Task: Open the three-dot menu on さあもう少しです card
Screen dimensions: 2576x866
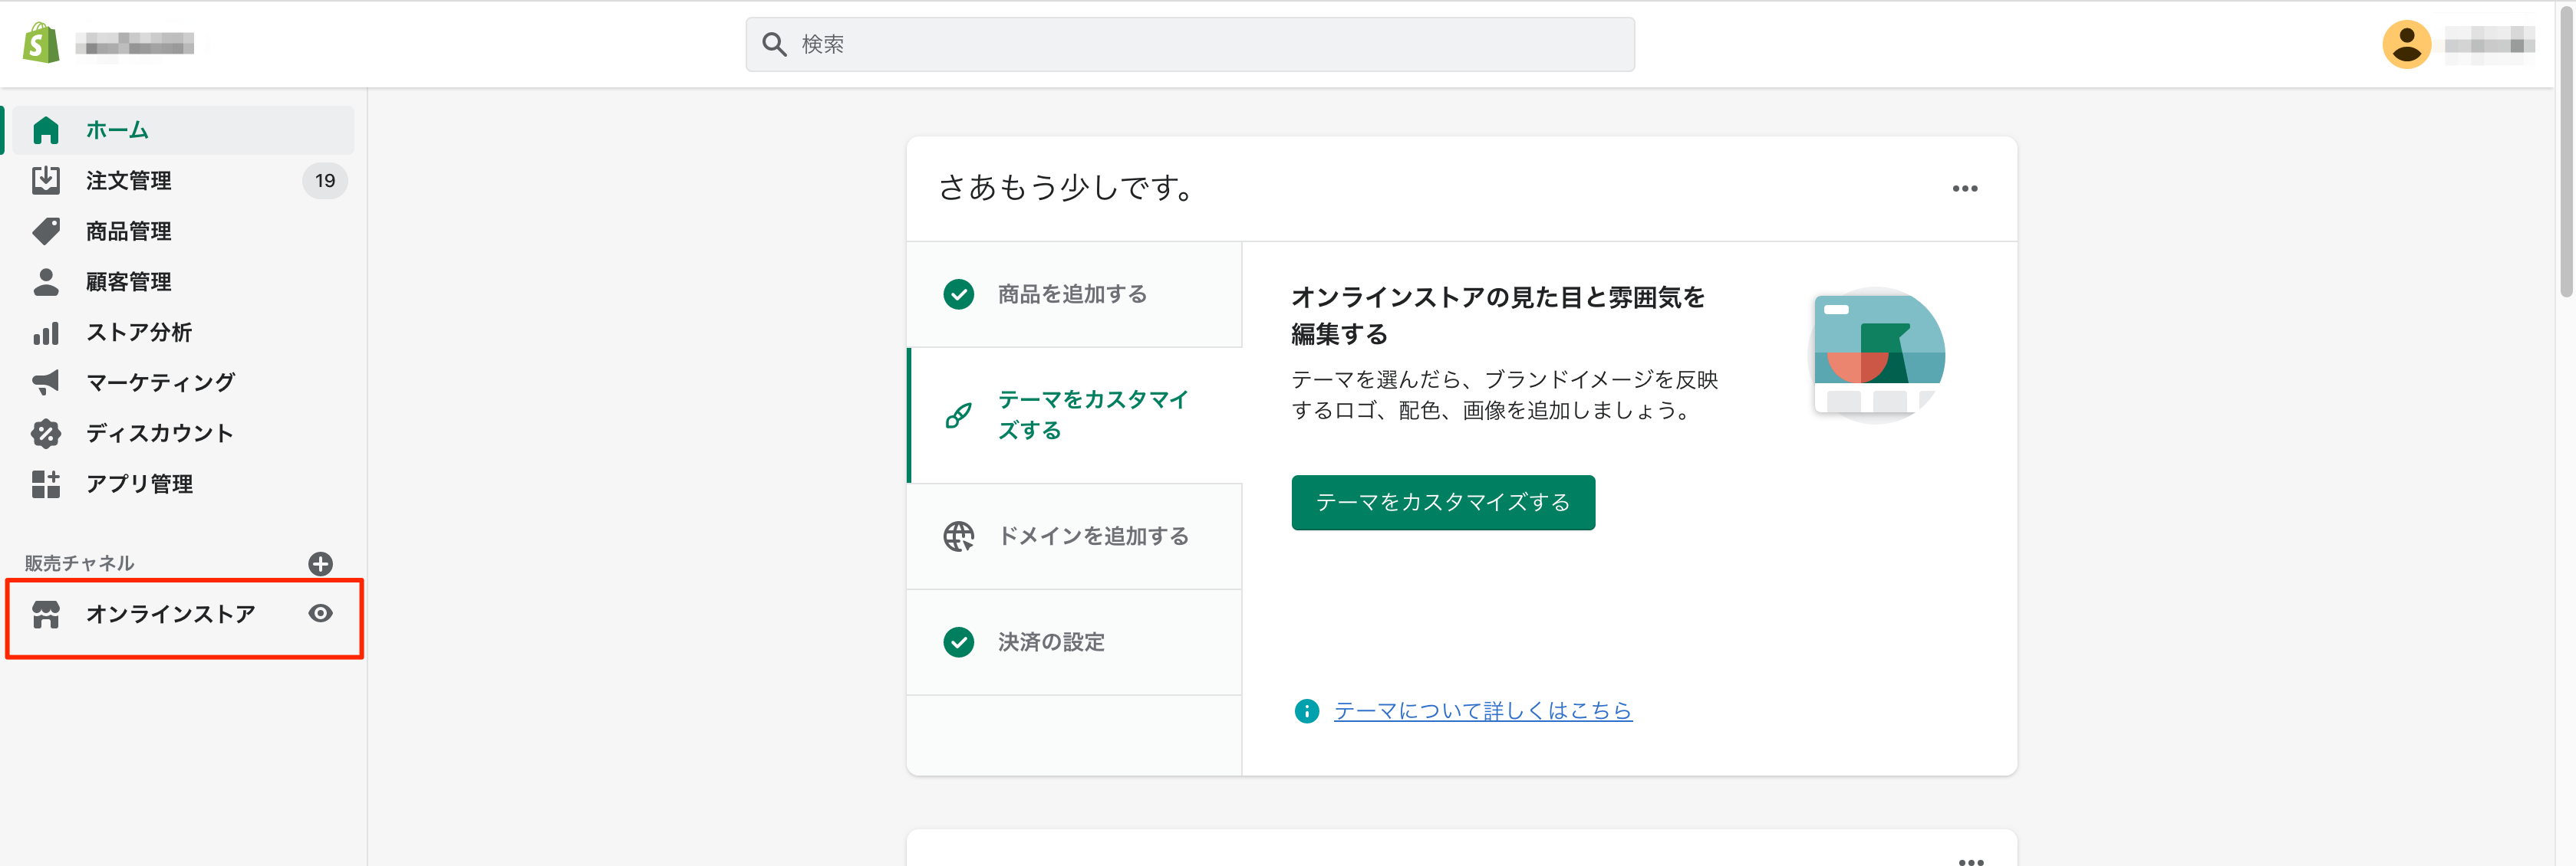Action: click(x=1964, y=189)
